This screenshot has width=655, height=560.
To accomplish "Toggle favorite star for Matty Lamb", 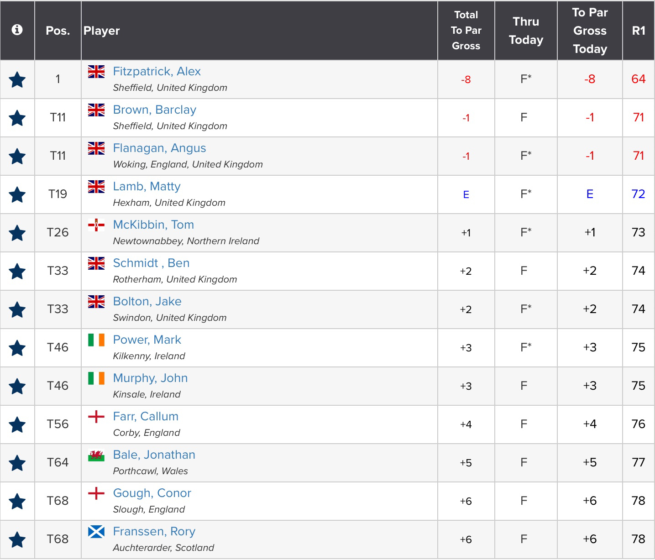I will (17, 195).
